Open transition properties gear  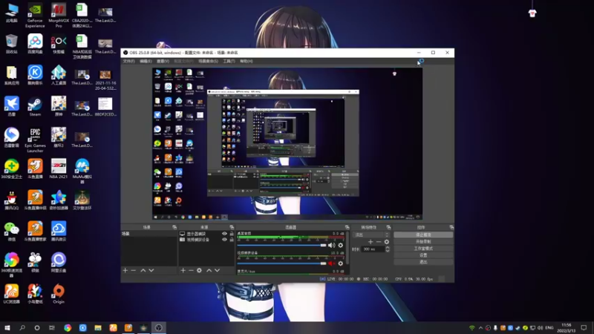(x=386, y=242)
